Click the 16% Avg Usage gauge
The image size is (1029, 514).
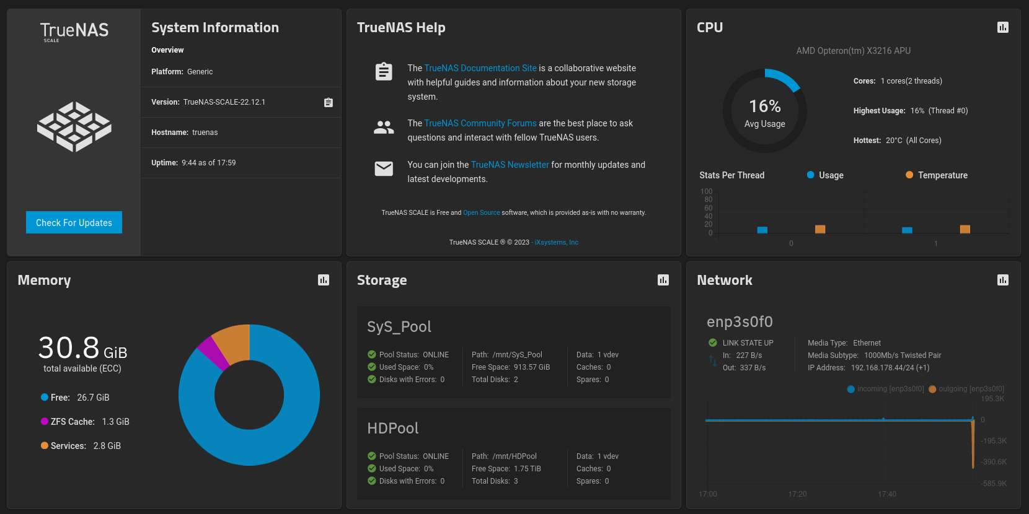(x=765, y=111)
